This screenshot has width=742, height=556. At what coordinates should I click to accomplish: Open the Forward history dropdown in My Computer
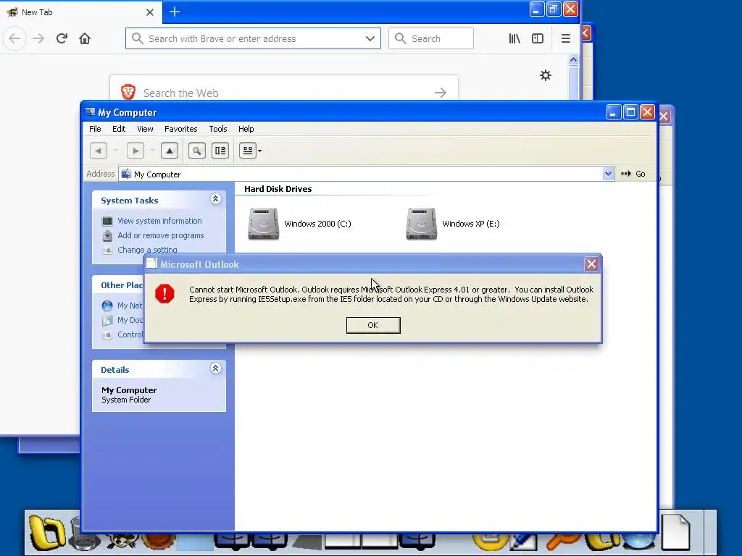tap(152, 151)
